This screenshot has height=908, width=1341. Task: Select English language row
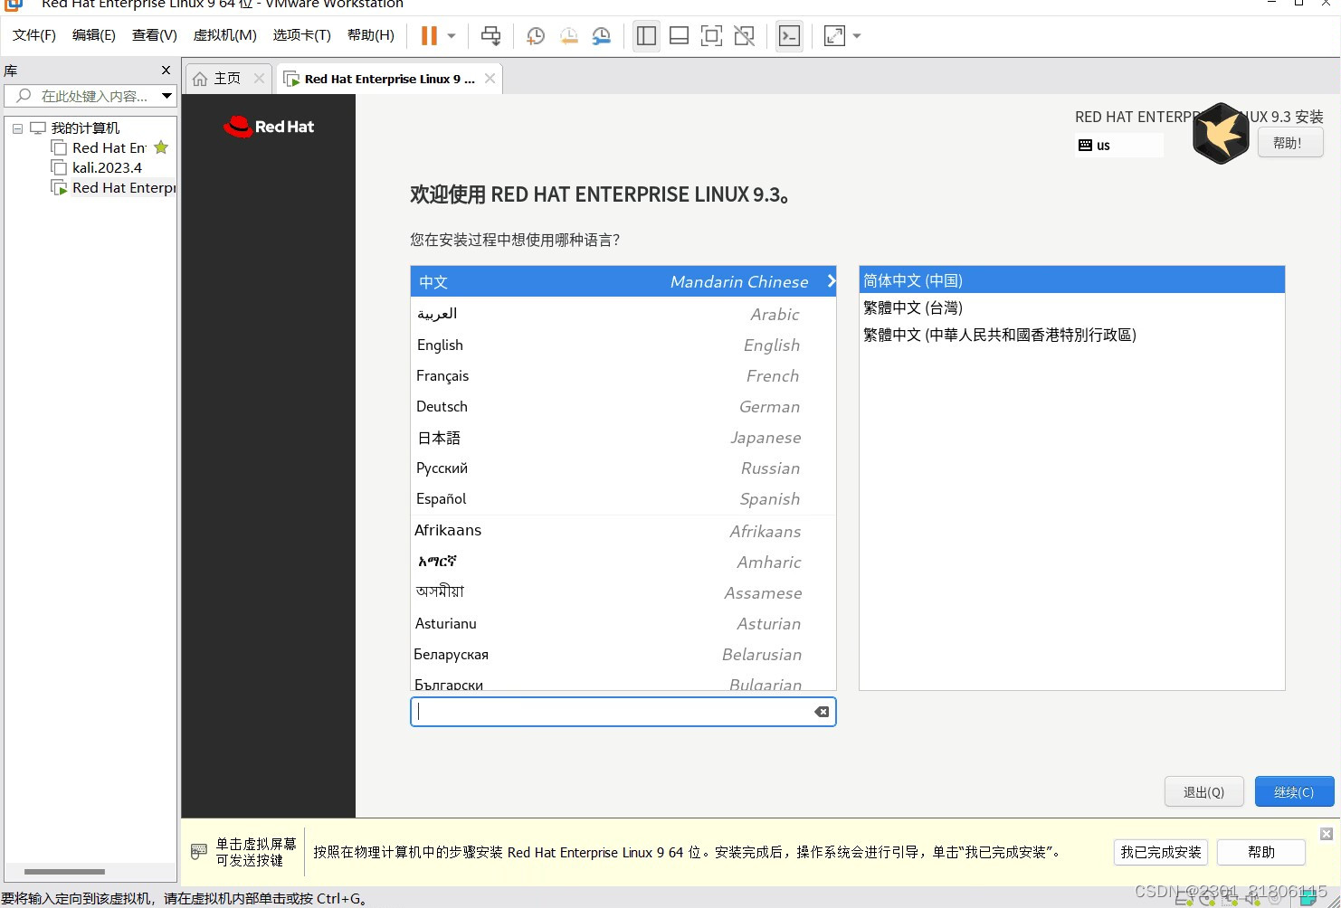[623, 345]
